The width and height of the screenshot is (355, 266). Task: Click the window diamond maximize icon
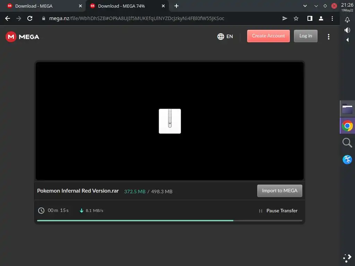(x=325, y=6)
